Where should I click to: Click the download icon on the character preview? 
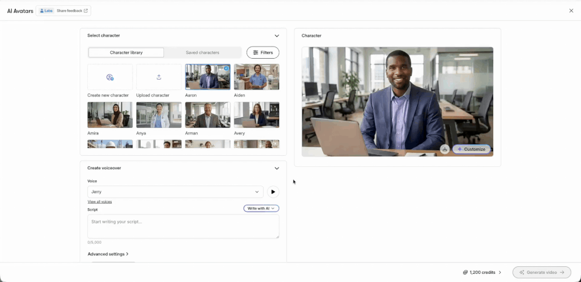pyautogui.click(x=445, y=149)
